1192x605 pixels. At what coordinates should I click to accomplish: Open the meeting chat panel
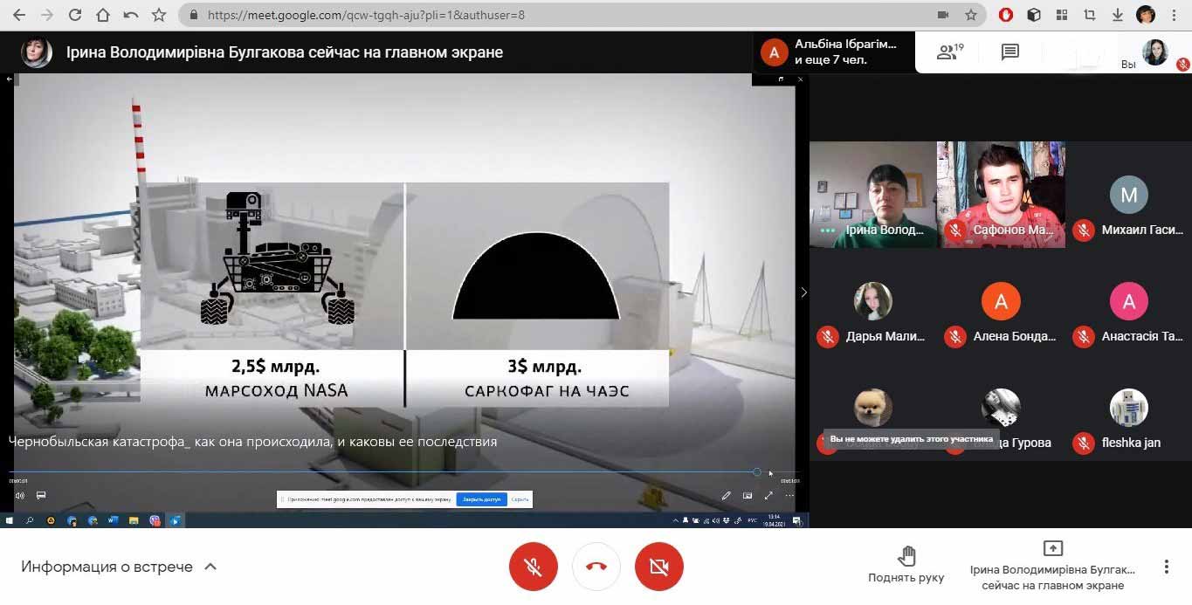[1010, 52]
